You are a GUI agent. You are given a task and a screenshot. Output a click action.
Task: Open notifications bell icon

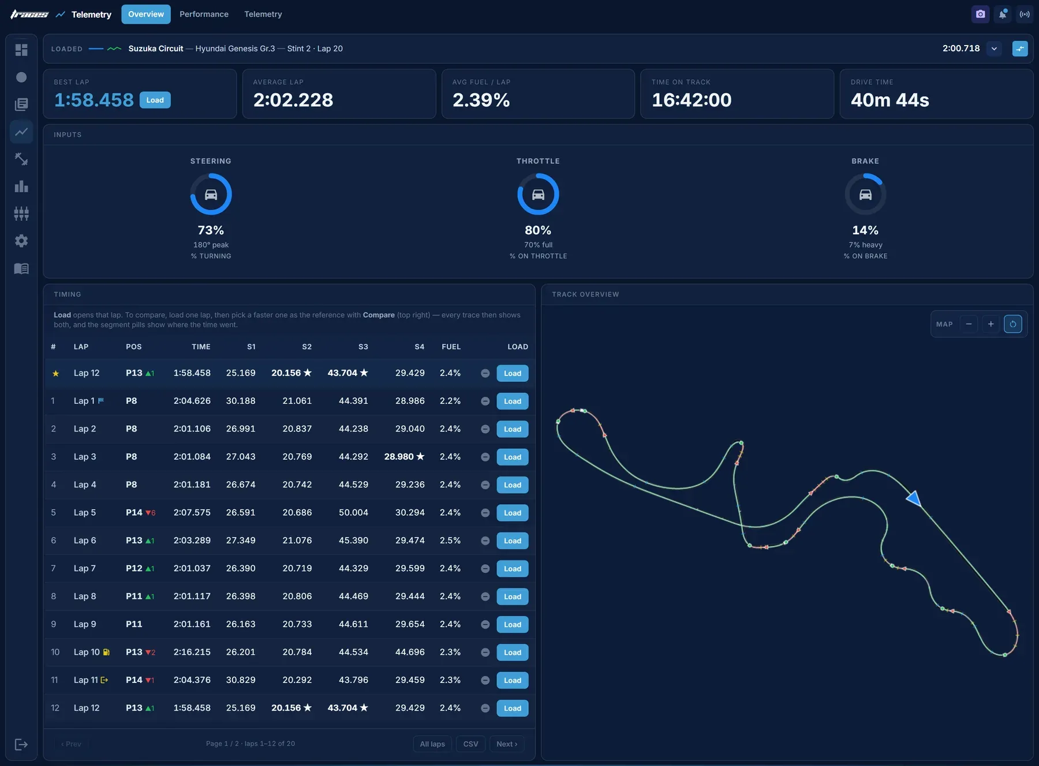tap(1003, 14)
